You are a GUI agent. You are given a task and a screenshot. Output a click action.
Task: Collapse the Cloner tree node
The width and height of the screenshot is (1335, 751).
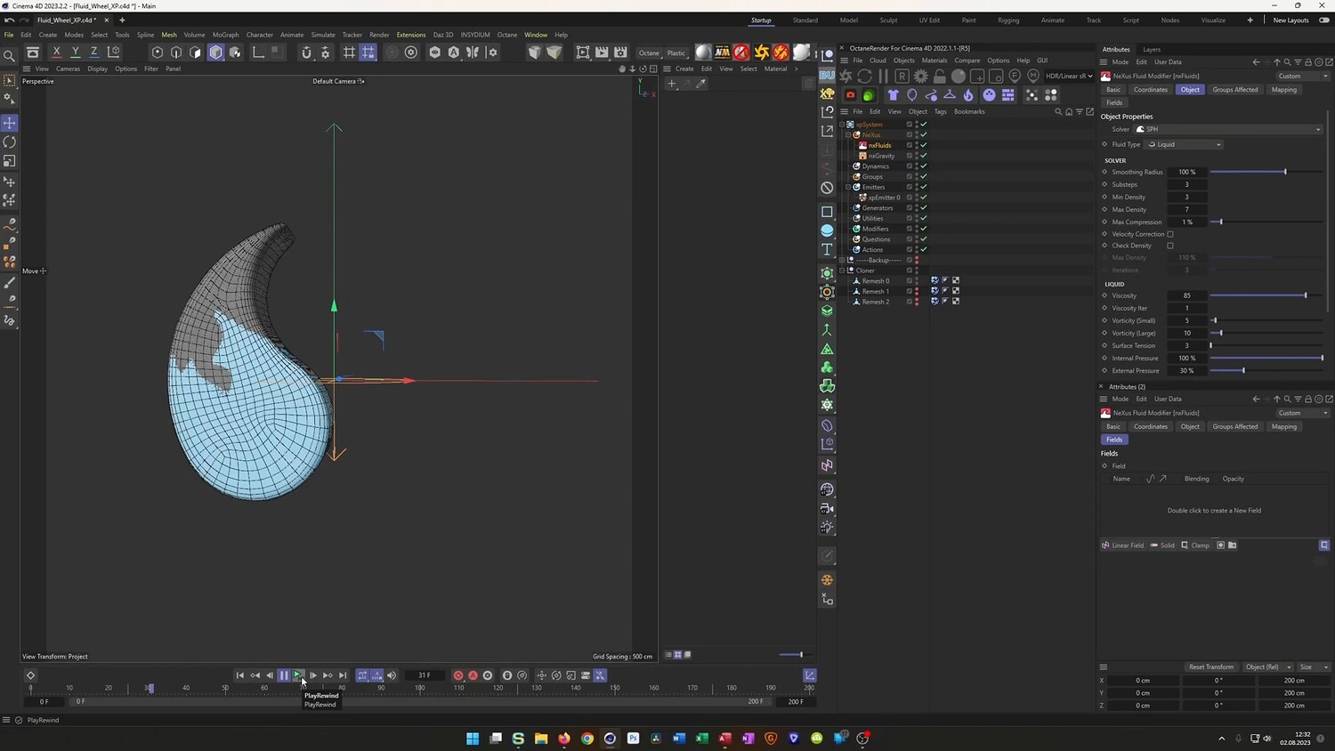(842, 271)
